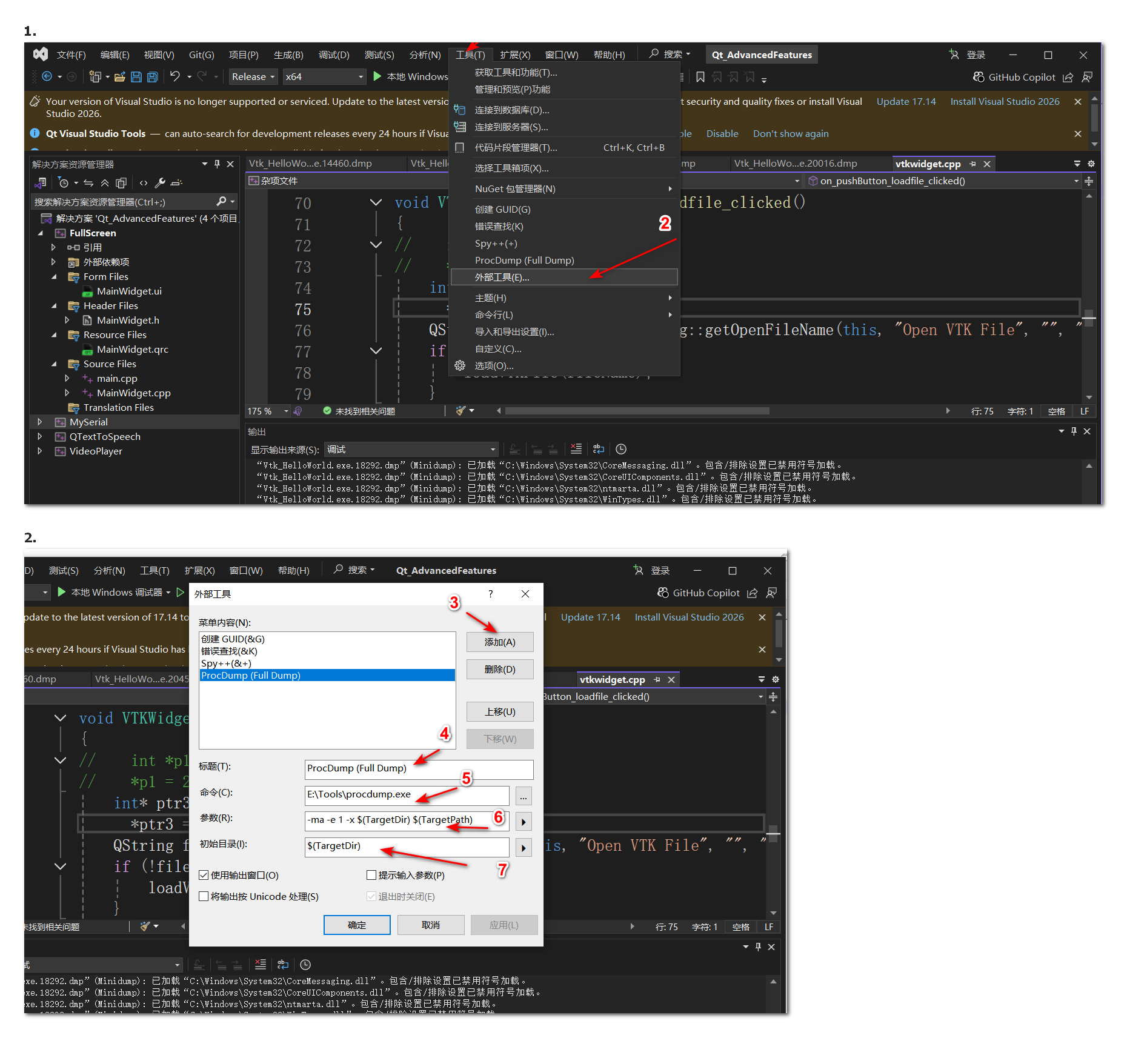Select Spy++(&+) in the menu contents list
Viewport: 1127px width, 1038px height.
tap(327, 663)
